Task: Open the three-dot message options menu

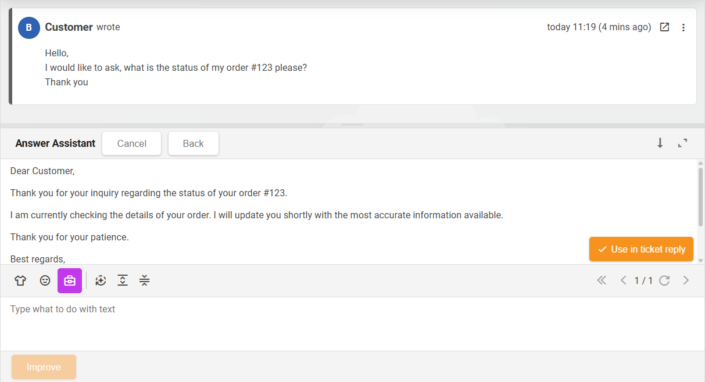Action: click(x=683, y=27)
